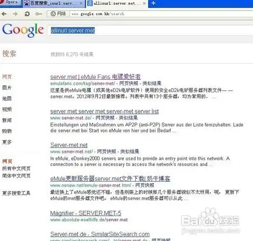Go forward with the browser forward arrow
Viewport: 253px width, 241px height.
point(15,14)
